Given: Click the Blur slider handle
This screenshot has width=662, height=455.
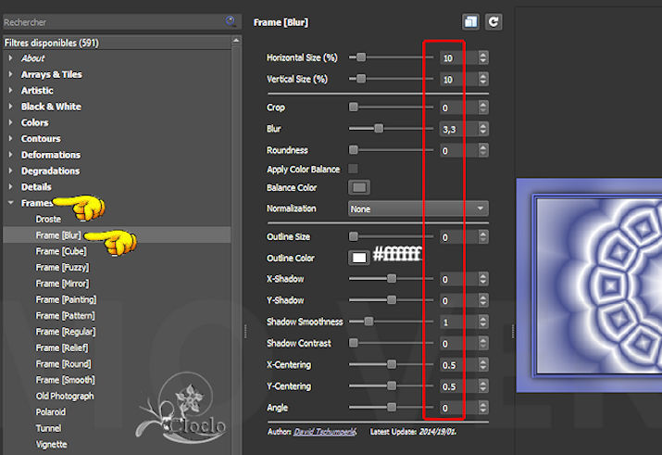Looking at the screenshot, I should coord(379,129).
